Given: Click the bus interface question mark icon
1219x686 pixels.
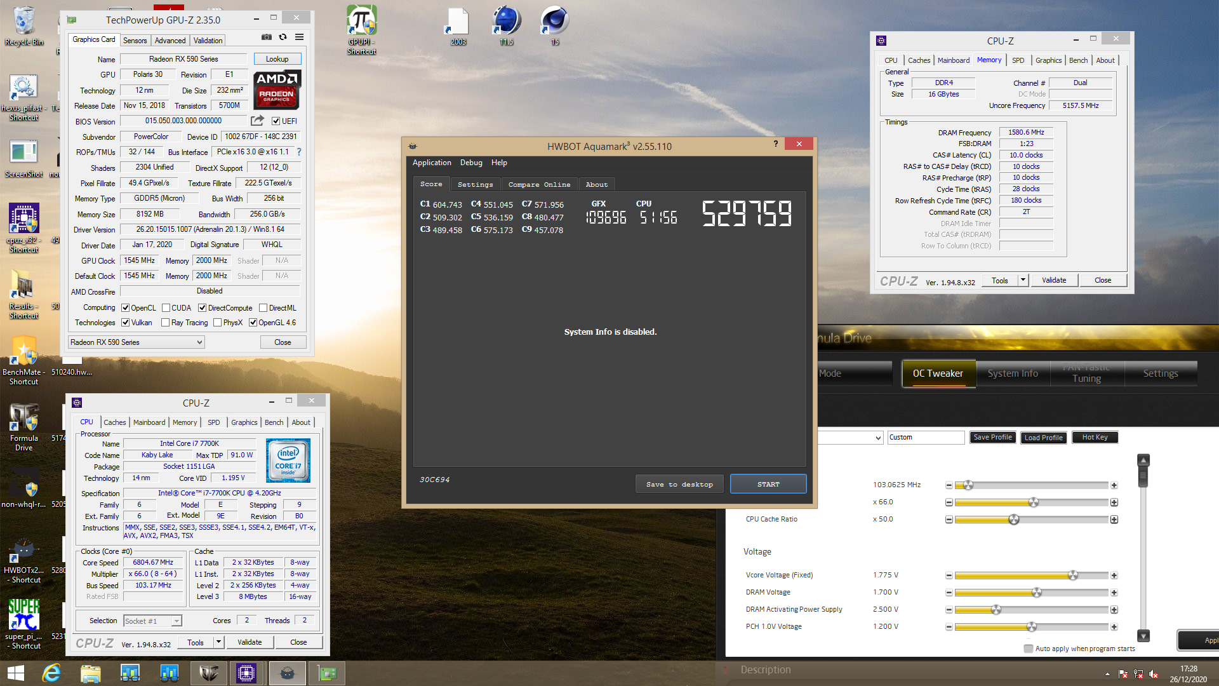Looking at the screenshot, I should point(299,152).
